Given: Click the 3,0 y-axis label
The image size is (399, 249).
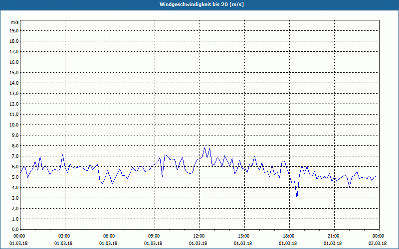Looking at the screenshot, I should (15, 198).
